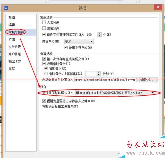Open the 拼写 options page
This screenshot has width=165, height=158.
pyautogui.click(x=12, y=69)
